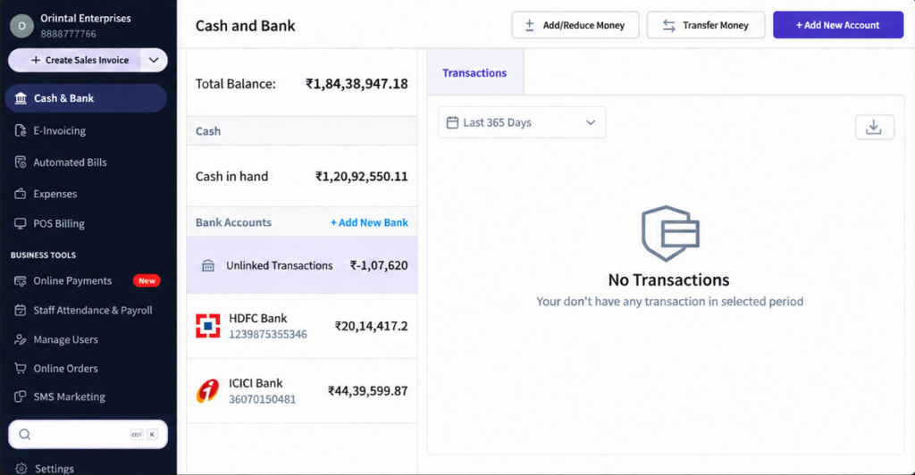Click the Automated Bills icon

[x=21, y=162]
